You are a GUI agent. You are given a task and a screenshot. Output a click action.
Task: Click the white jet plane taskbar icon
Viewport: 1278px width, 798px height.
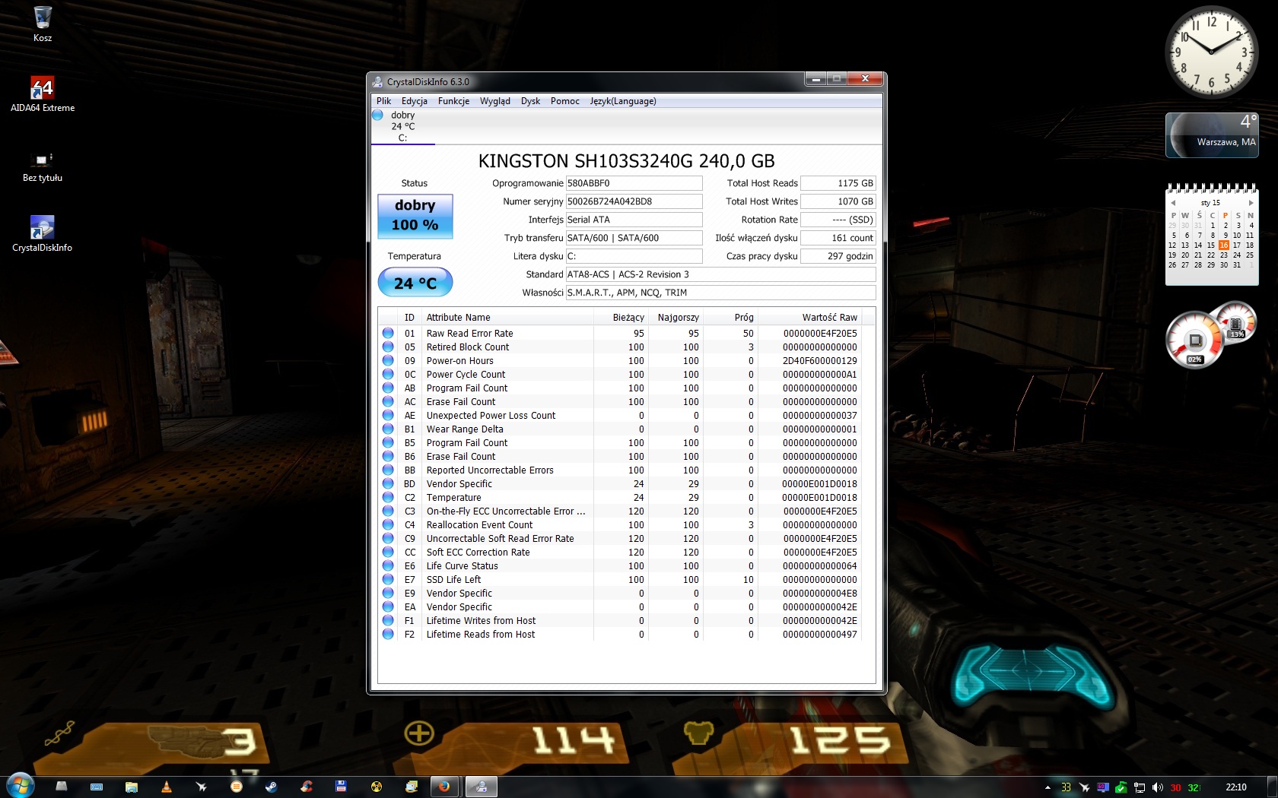point(202,787)
